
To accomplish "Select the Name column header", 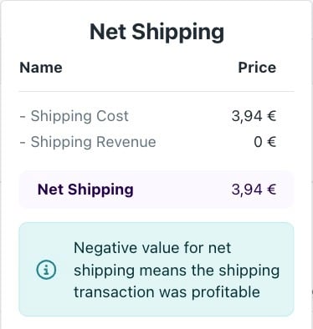I will 41,68.
